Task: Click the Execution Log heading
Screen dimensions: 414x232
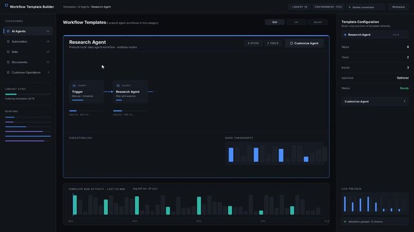Action: tap(81, 138)
